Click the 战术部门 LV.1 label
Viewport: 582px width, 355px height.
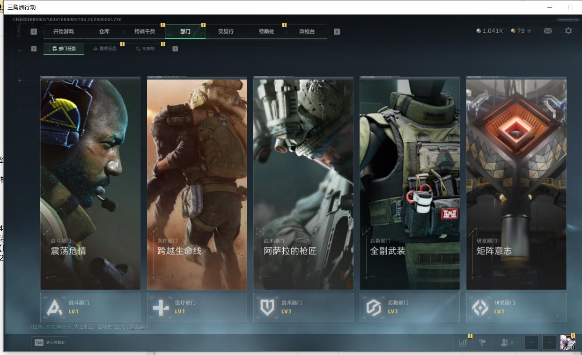coord(286,312)
